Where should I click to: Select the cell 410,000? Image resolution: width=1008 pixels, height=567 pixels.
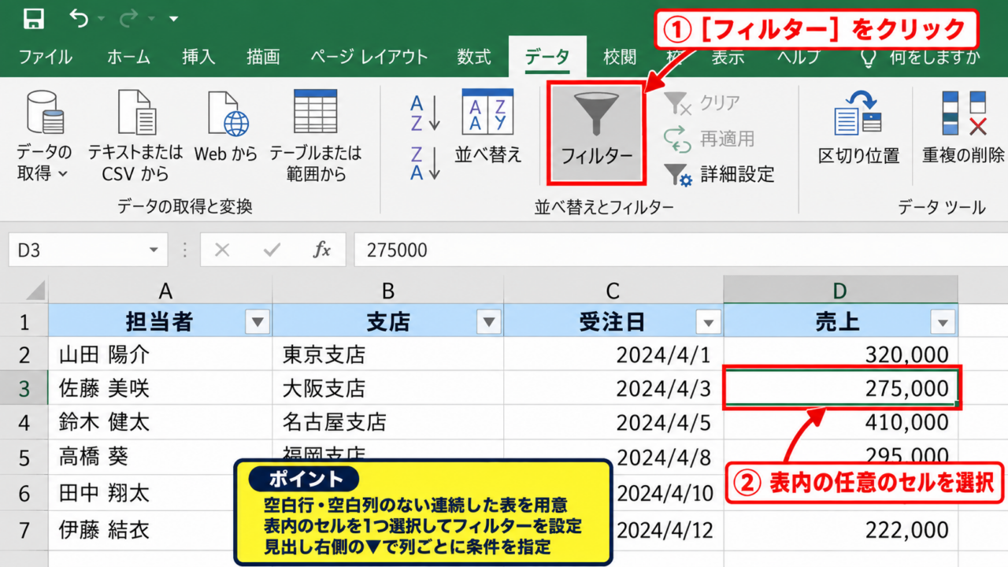[840, 423]
